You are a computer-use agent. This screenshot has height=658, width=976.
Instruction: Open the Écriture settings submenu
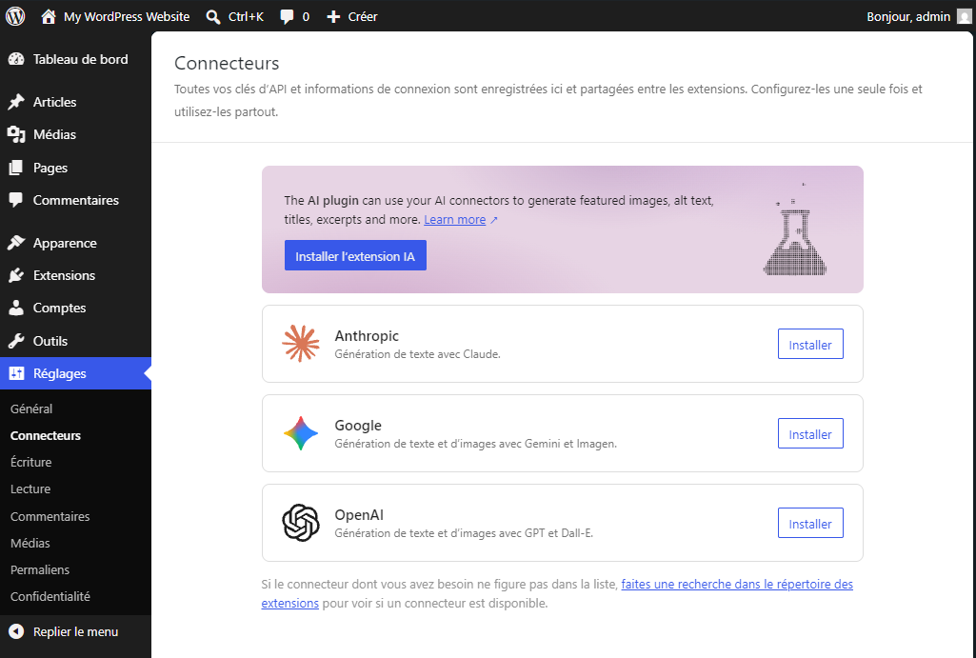click(31, 462)
